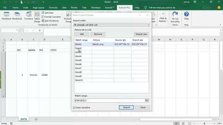This screenshot has height=125, width=223.
Task: Switch to Normal view in status bar
Action: pyautogui.click(x=176, y=124)
